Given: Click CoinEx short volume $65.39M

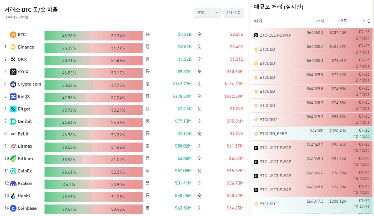Looking at the screenshot, I should tap(235, 171).
